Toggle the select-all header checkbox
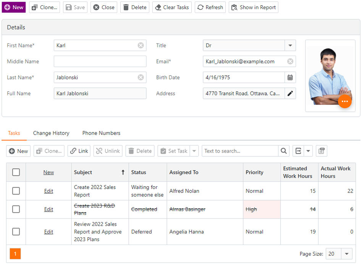 pyautogui.click(x=16, y=172)
